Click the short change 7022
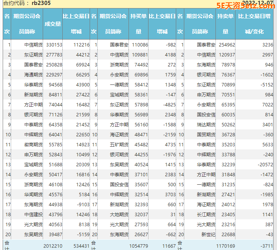Image resolution: width=277 pixels, height=250 pixels. pyautogui.click(x=268, y=105)
